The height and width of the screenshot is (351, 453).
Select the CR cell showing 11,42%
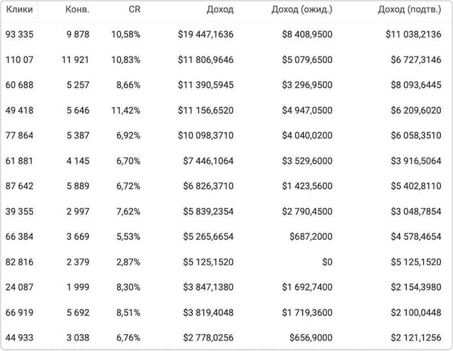pyautogui.click(x=126, y=110)
